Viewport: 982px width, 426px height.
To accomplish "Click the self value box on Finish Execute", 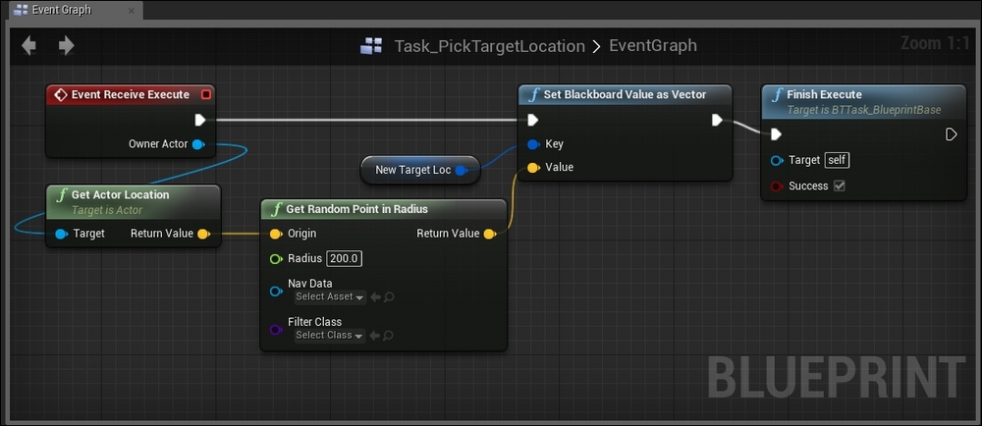I will 838,160.
